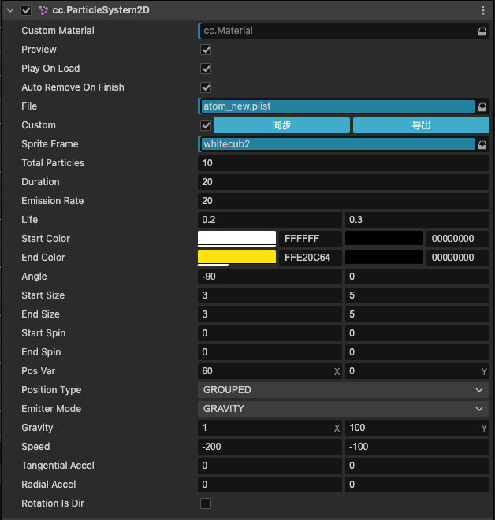The image size is (495, 520).
Task: Open the yellow End Color swatch
Action: click(x=236, y=258)
